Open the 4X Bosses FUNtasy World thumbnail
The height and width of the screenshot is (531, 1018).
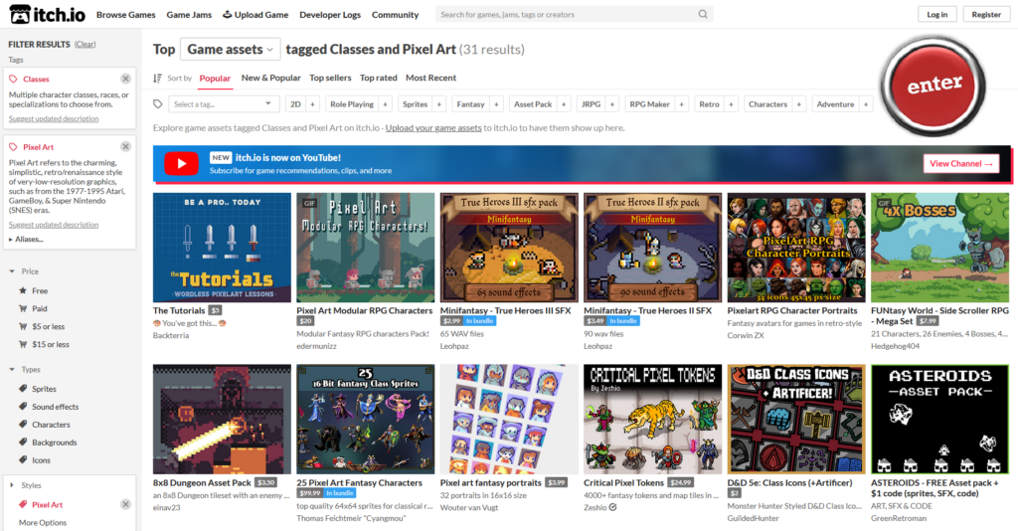tap(940, 248)
